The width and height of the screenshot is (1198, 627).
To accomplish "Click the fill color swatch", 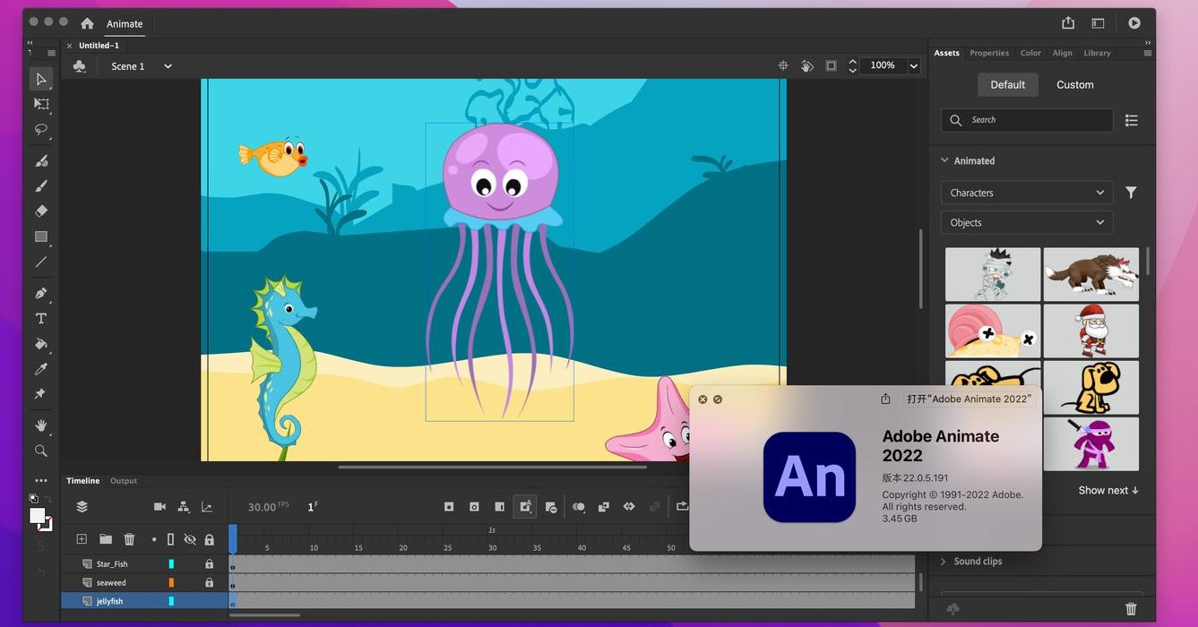I will 38,516.
